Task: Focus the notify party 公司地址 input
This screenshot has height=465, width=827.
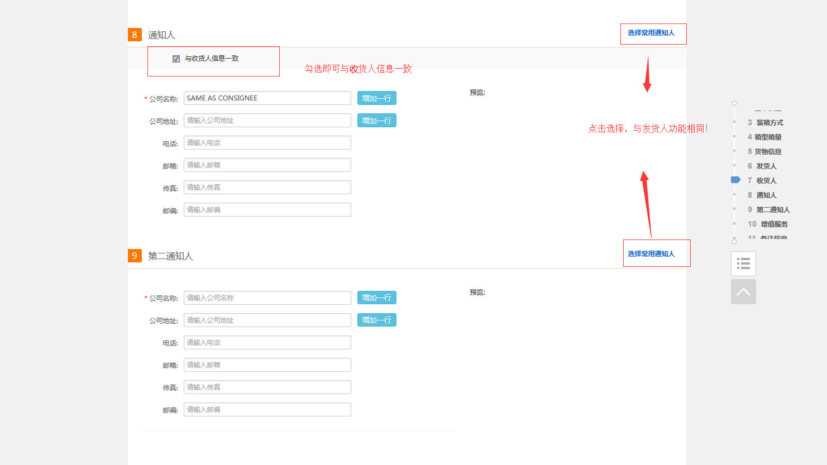Action: click(x=267, y=121)
